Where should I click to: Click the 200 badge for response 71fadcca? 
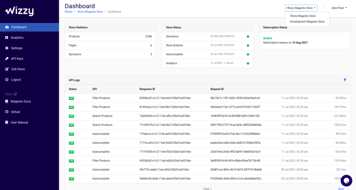click(x=71, y=134)
